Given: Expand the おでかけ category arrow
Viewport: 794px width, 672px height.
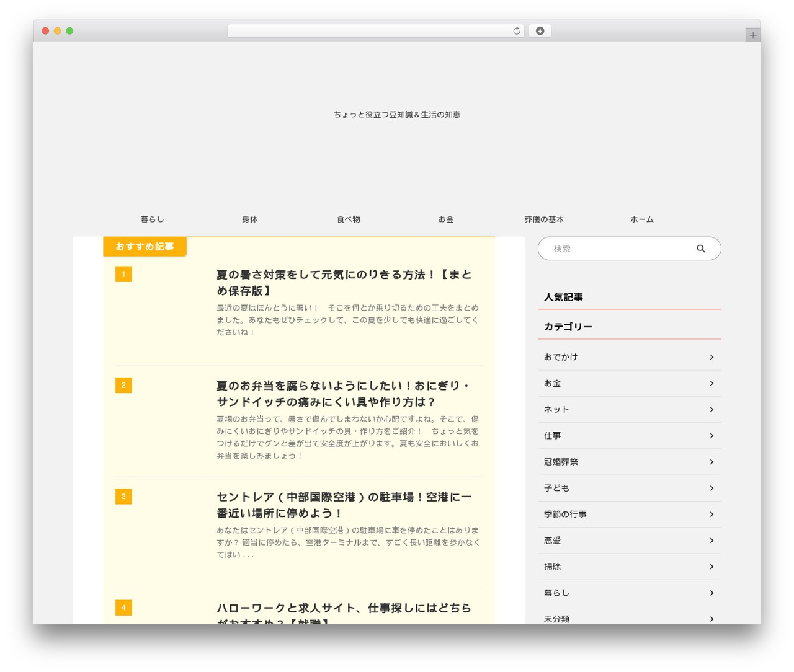Looking at the screenshot, I should (x=711, y=357).
